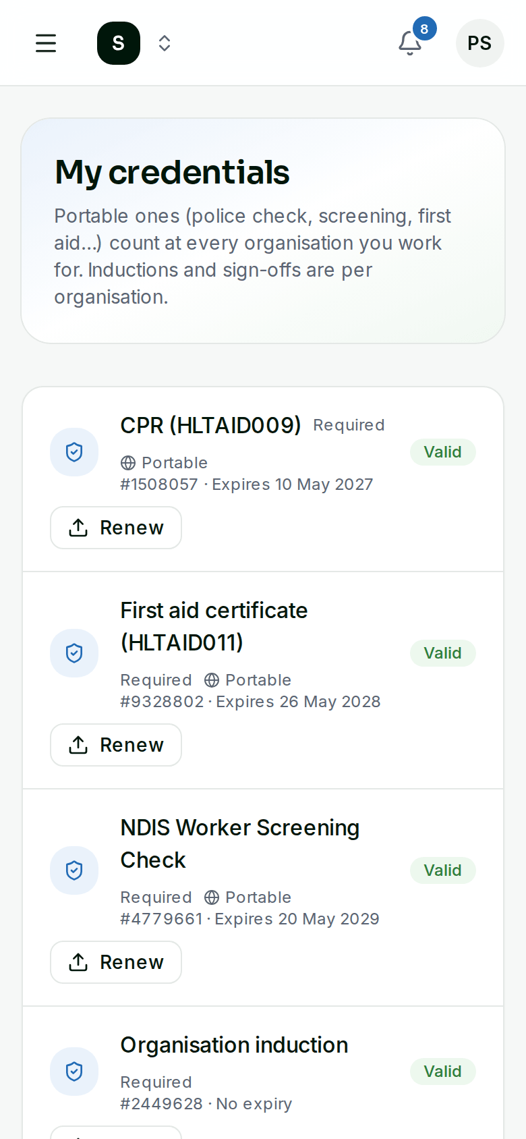The image size is (526, 1139).
Task: Click '#4779661 · Expires 20 May 2029'
Action: (250, 919)
